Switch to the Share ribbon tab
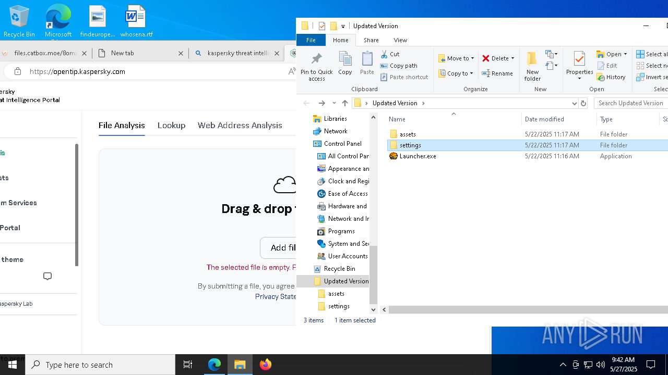The image size is (668, 375). [371, 40]
